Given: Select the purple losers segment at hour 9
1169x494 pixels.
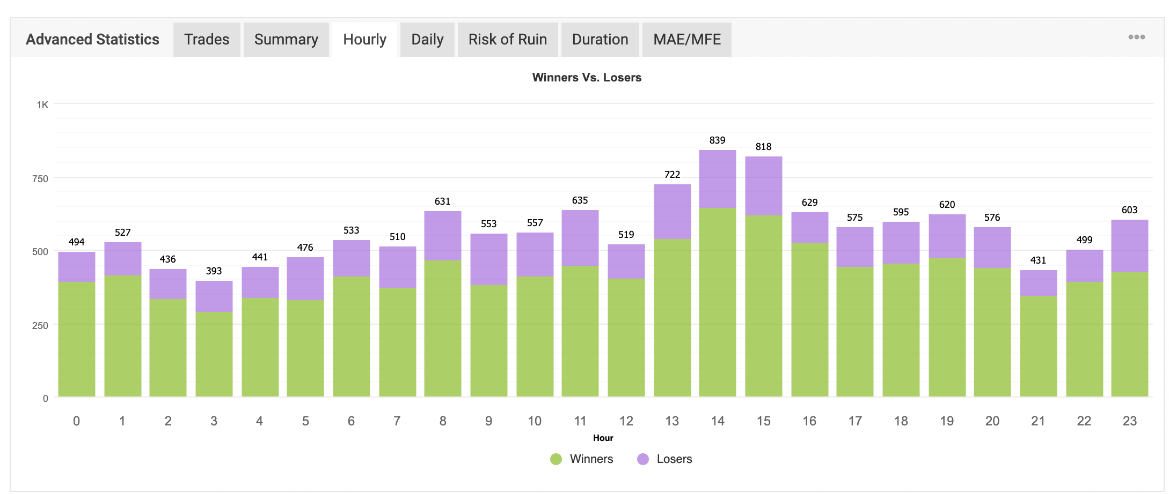Looking at the screenshot, I should 488,259.
